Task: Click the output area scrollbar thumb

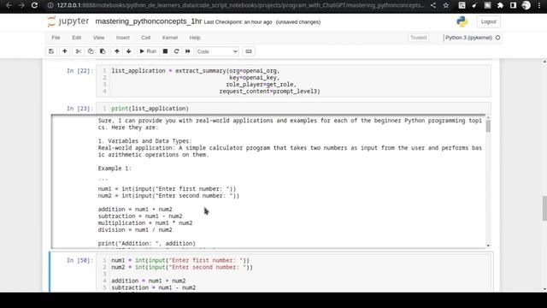Action: tap(488, 126)
